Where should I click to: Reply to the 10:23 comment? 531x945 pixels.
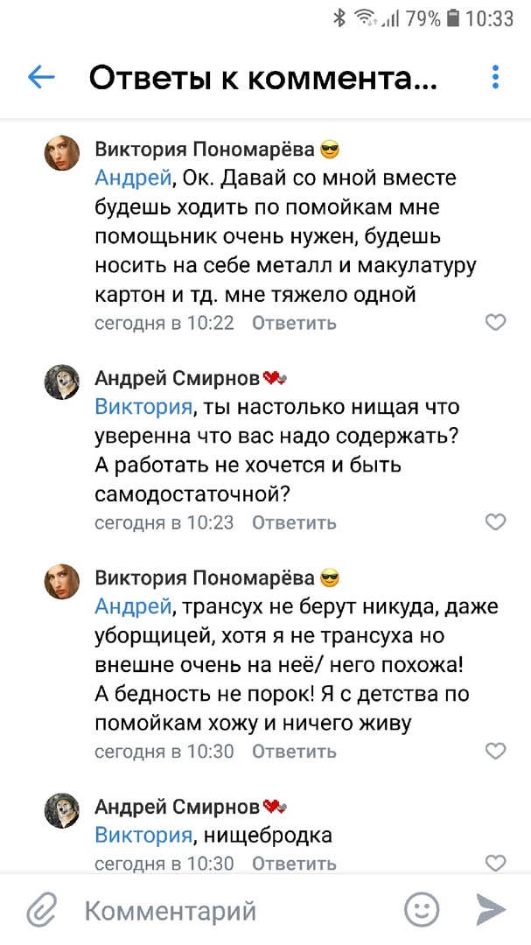point(294,522)
